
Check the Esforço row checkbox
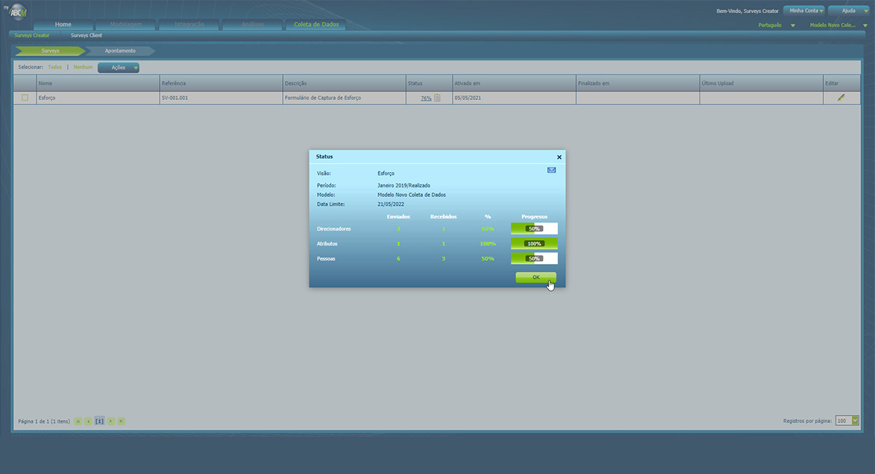[x=25, y=98]
